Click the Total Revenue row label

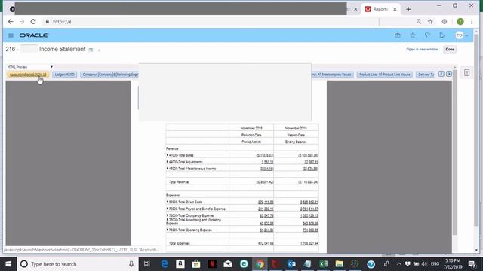[x=179, y=182]
